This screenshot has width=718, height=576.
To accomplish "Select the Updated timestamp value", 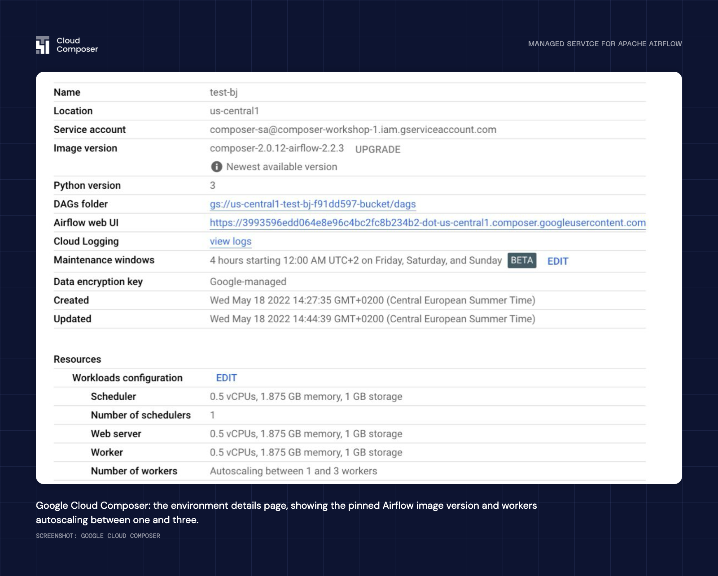I will click(372, 319).
